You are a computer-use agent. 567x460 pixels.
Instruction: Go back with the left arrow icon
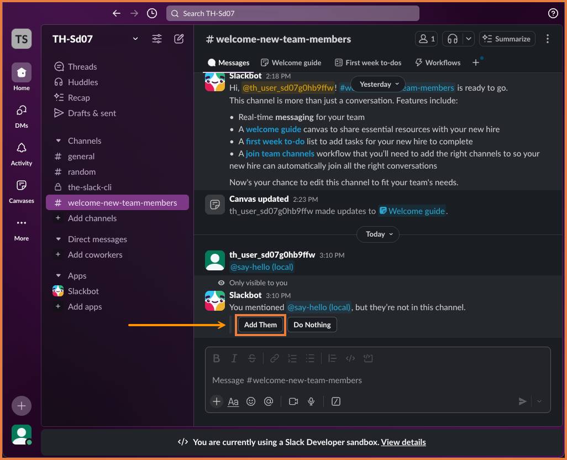tap(117, 13)
